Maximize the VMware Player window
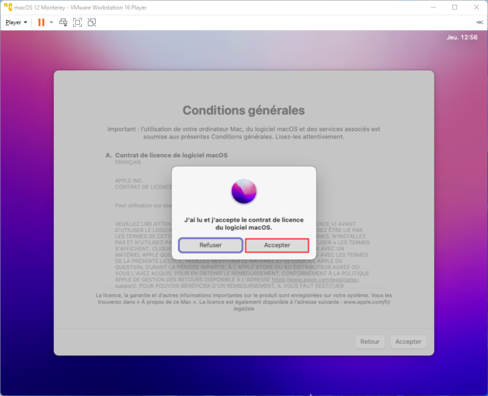 (x=455, y=7)
